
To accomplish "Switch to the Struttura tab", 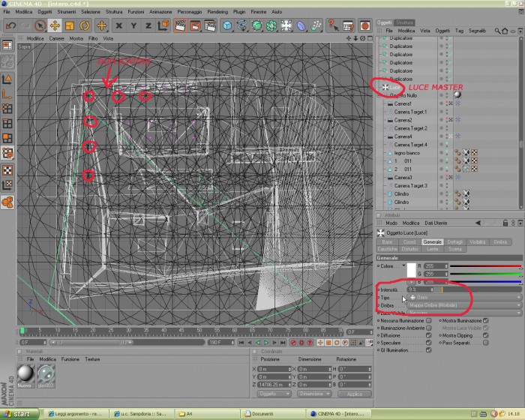I will click(x=404, y=22).
